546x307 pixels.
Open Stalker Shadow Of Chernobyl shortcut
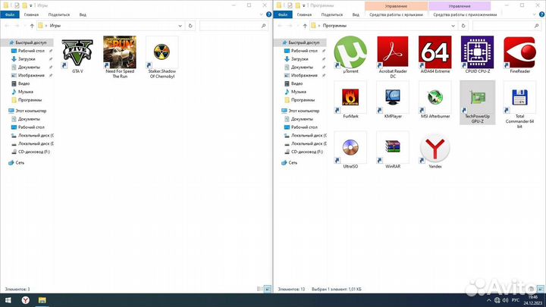162,57
